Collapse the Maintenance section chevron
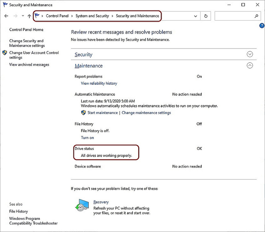The height and width of the screenshot is (232, 265). (x=250, y=65)
